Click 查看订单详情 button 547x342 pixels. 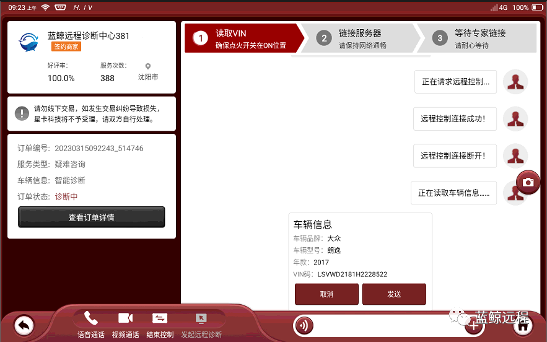pyautogui.click(x=92, y=217)
